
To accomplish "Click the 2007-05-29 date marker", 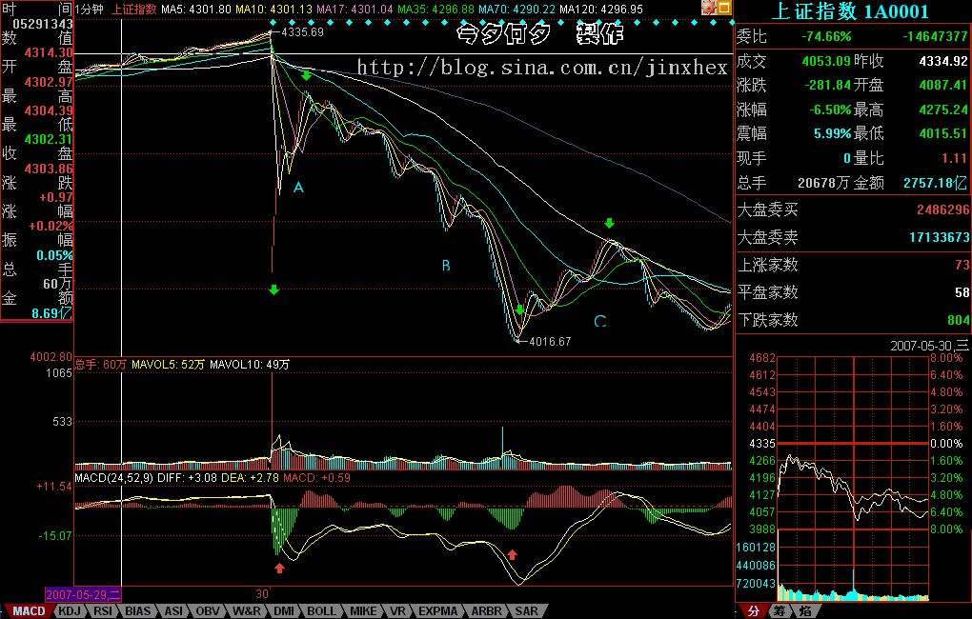I will [83, 592].
